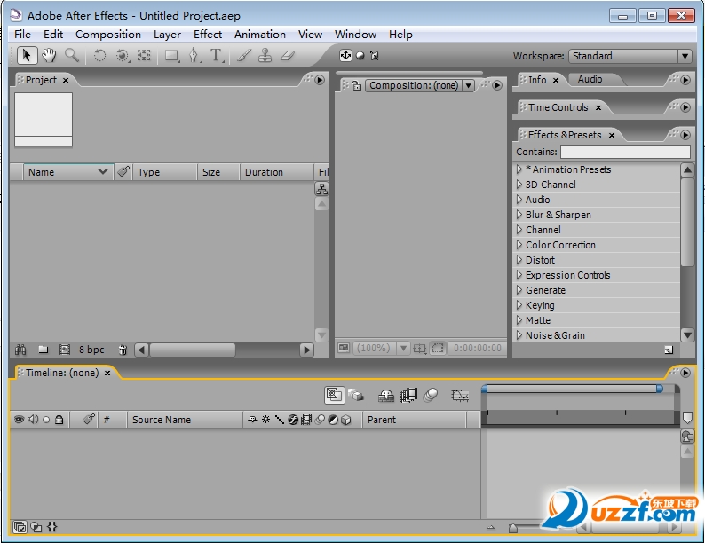Expand the 3D Channel effects category

coord(519,185)
